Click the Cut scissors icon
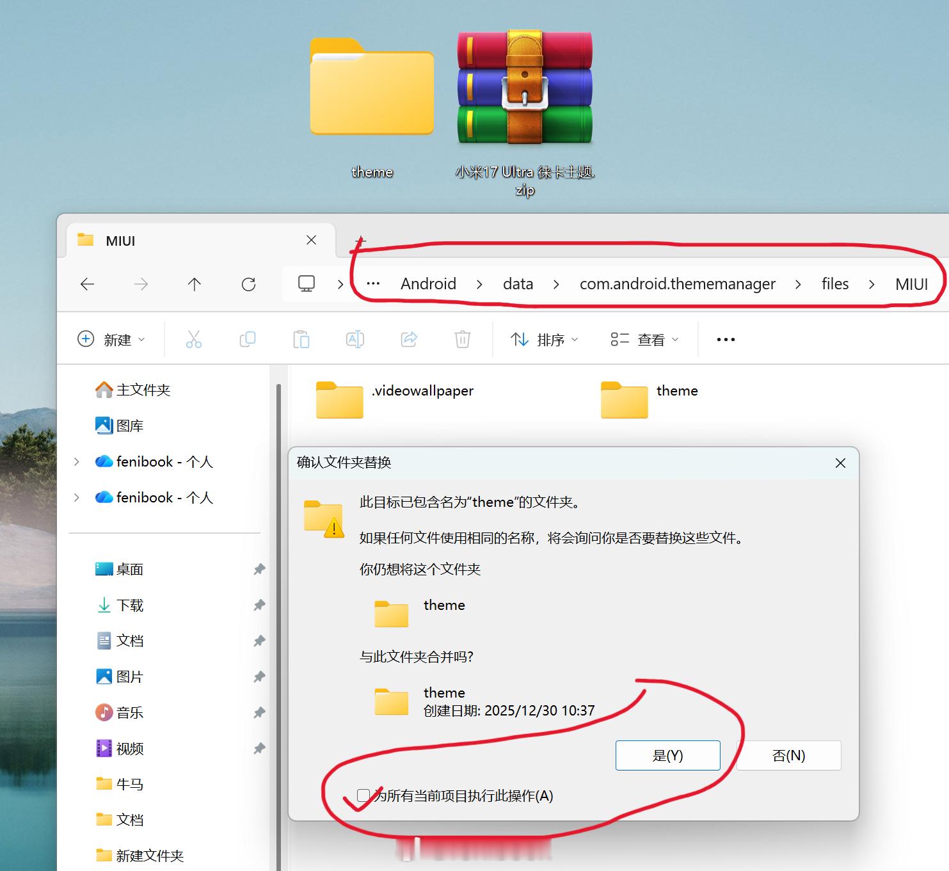Screen dimensions: 949x871 pyautogui.click(x=194, y=339)
